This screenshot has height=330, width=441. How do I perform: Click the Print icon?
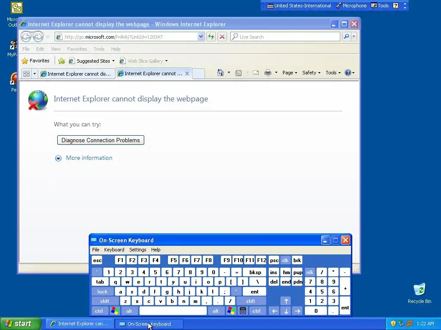coord(268,73)
